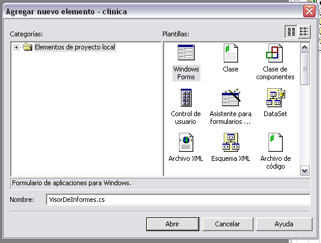This screenshot has height=243, width=321.
Task: Switch templates to large icons view
Action: [x=291, y=32]
